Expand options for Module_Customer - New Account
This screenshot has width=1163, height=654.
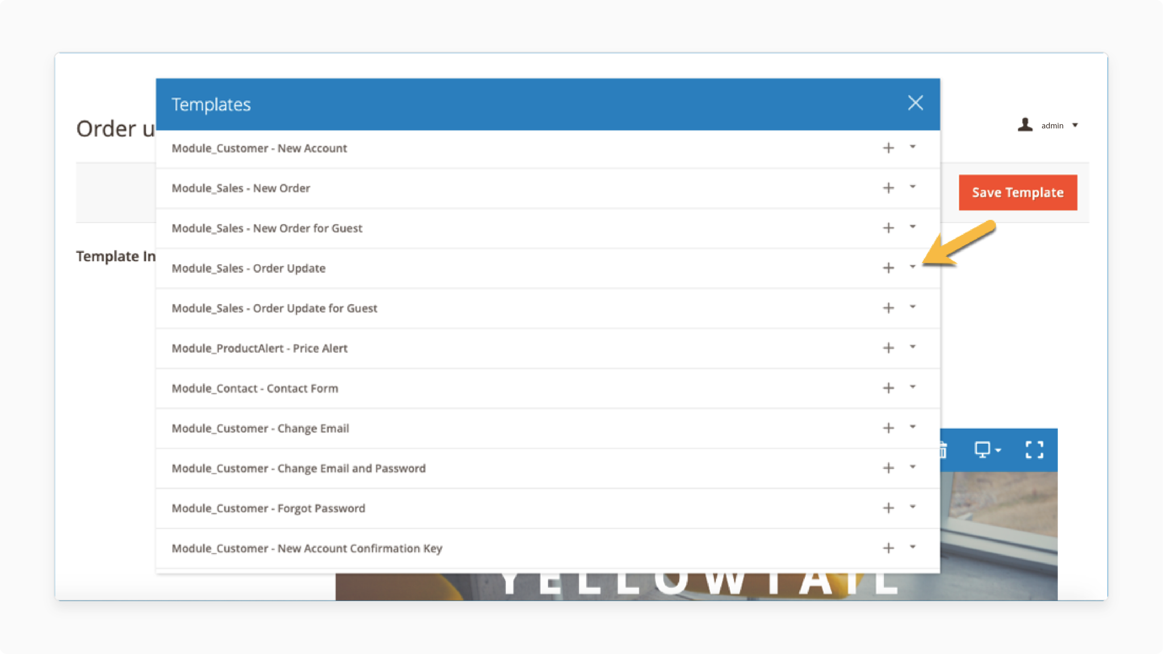click(x=912, y=147)
